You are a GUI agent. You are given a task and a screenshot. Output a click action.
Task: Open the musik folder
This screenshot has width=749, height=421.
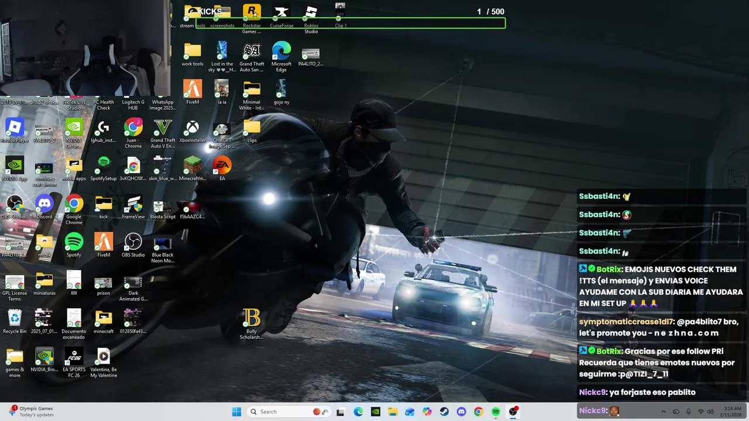pyautogui.click(x=44, y=245)
